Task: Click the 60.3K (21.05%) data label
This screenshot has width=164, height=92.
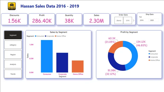Action: click(x=110, y=40)
